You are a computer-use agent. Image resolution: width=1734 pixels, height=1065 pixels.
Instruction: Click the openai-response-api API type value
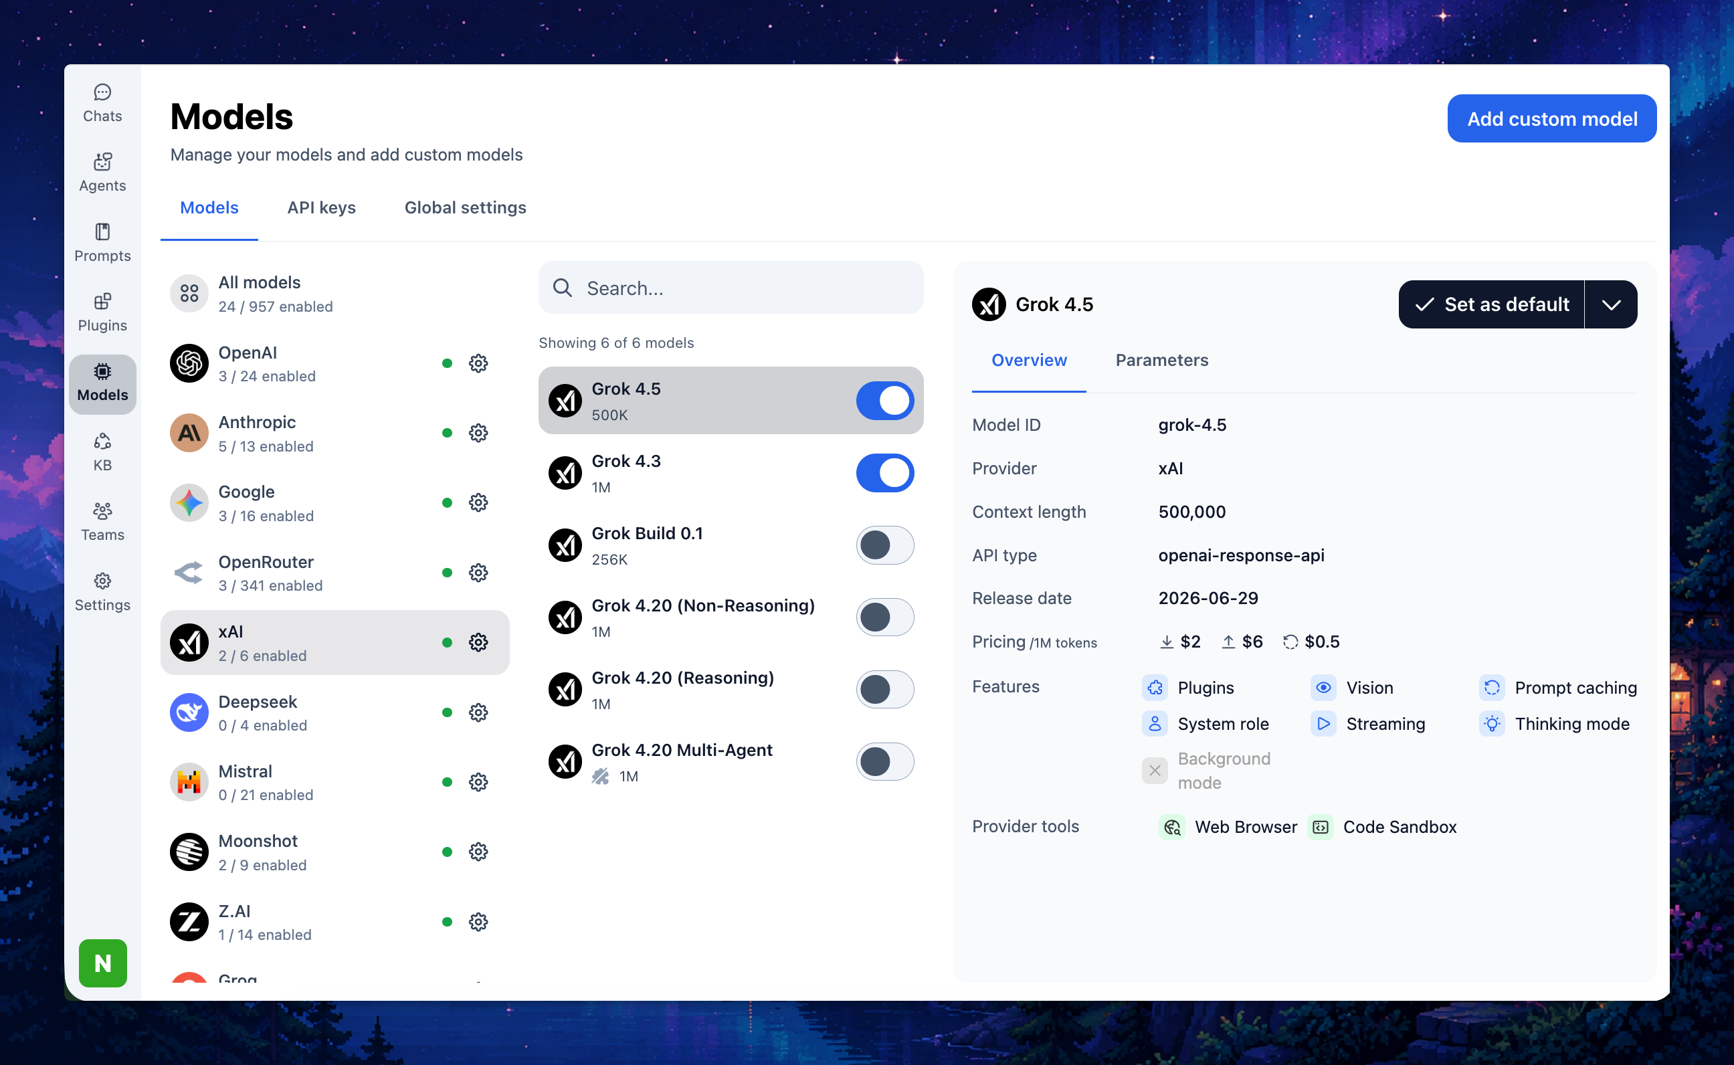point(1241,555)
